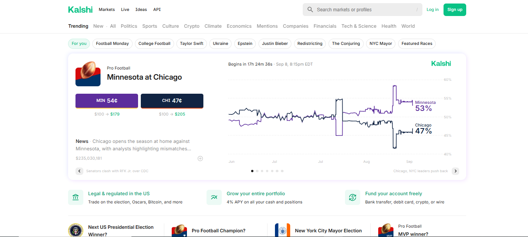Image resolution: width=528 pixels, height=237 pixels.
Task: Select the Health category tab
Action: point(389,26)
